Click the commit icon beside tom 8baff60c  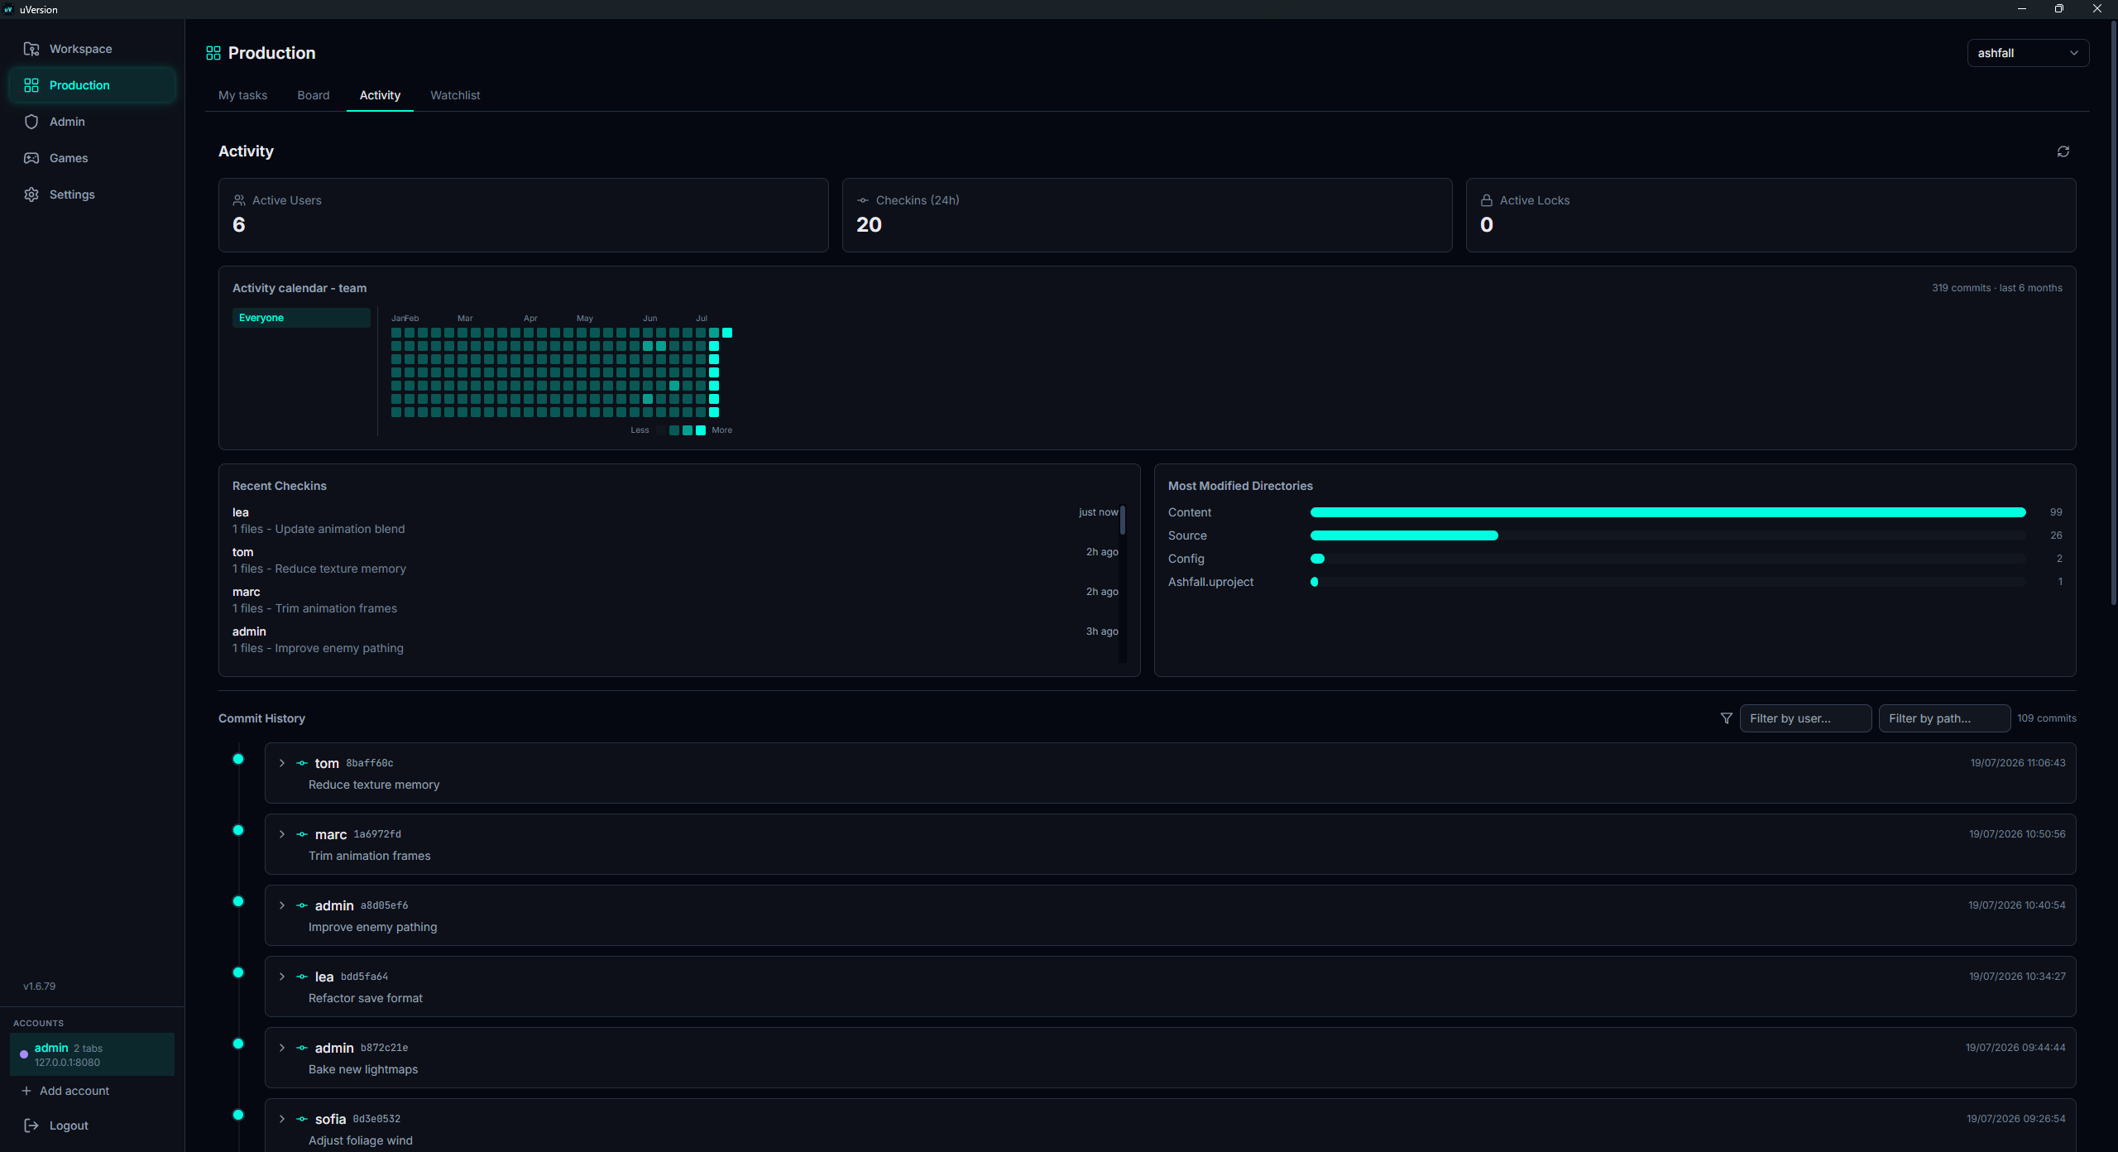coord(302,763)
